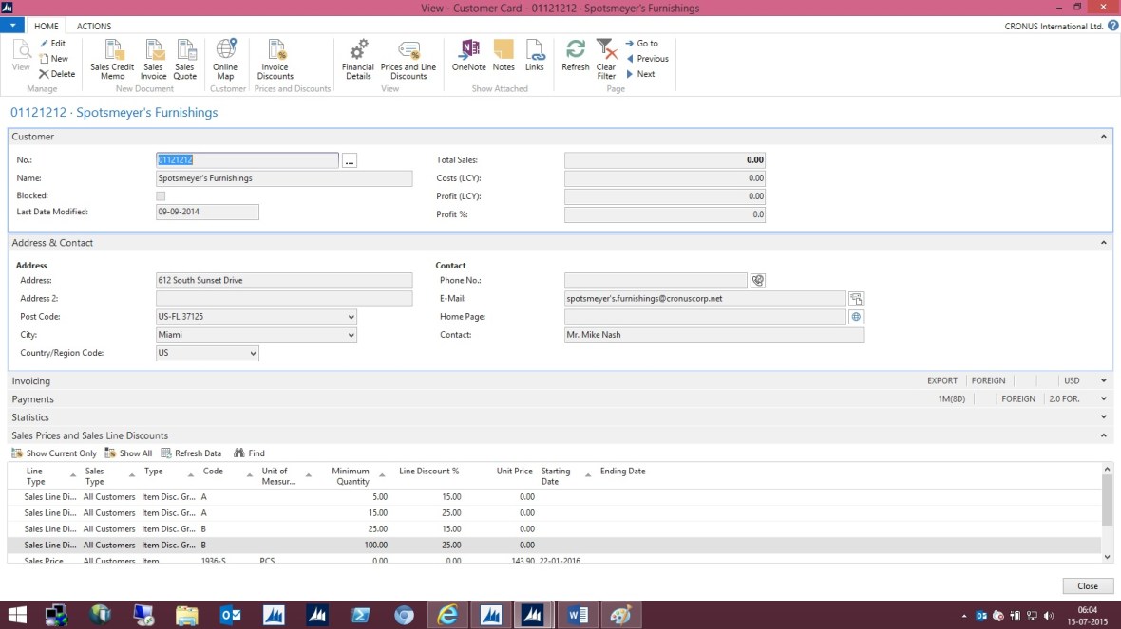Viewport: 1121px width, 629px height.
Task: Click the Close button
Action: click(1087, 585)
